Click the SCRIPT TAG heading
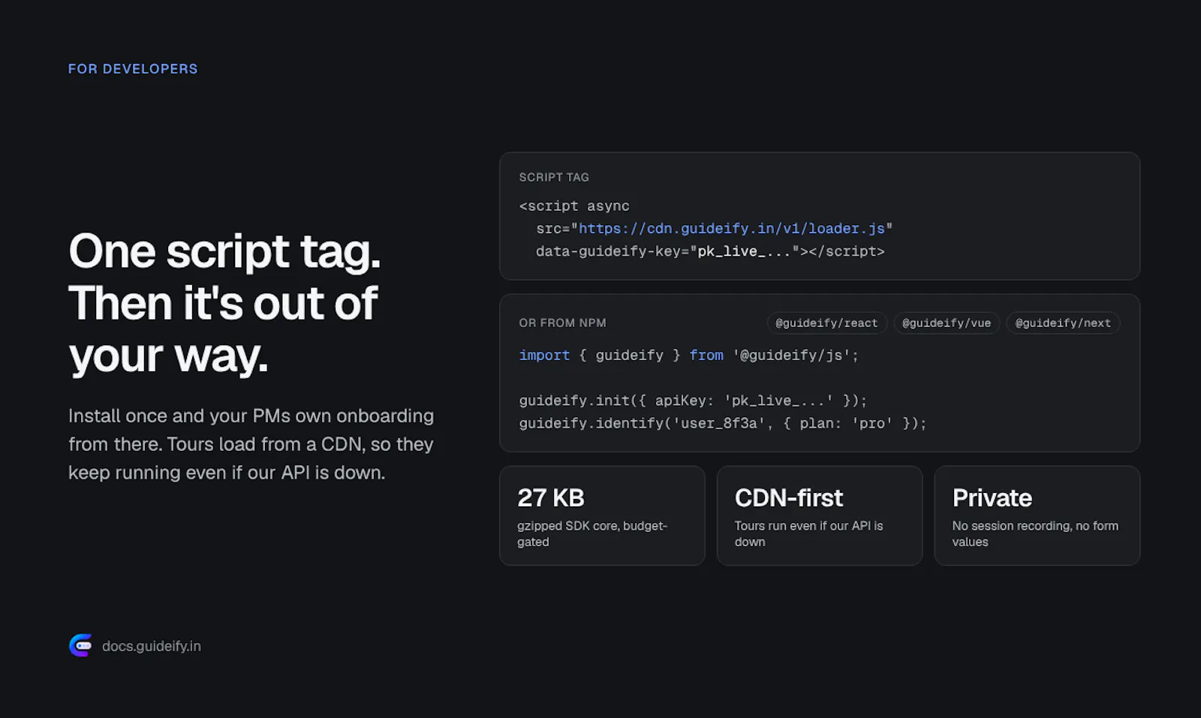The height and width of the screenshot is (718, 1201). 554,177
